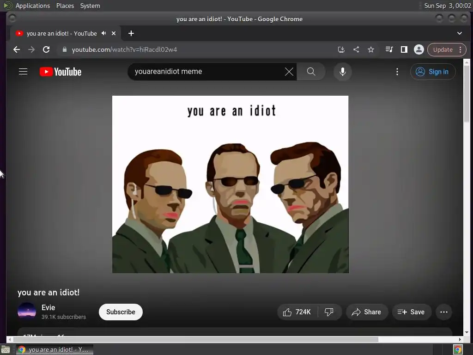Open the Applications menu
Viewport: 473px width, 355px height.
[33, 6]
